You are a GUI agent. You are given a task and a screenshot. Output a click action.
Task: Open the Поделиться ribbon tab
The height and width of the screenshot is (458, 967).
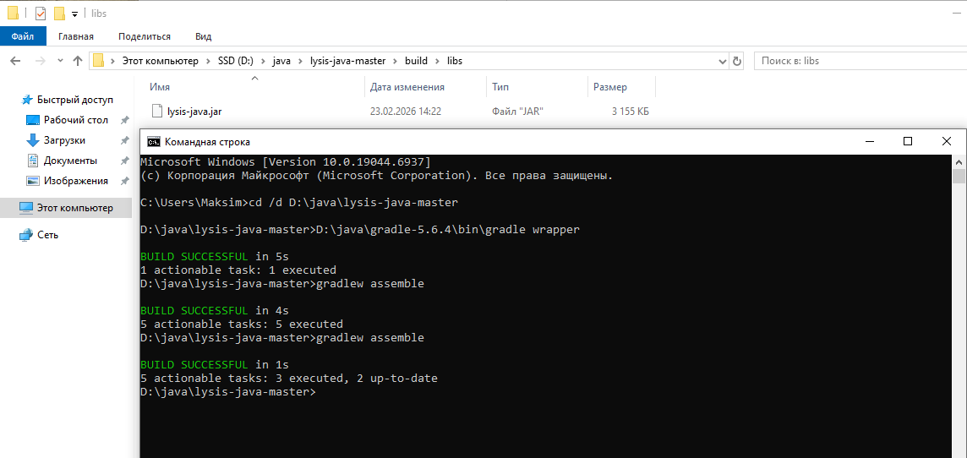(x=145, y=36)
